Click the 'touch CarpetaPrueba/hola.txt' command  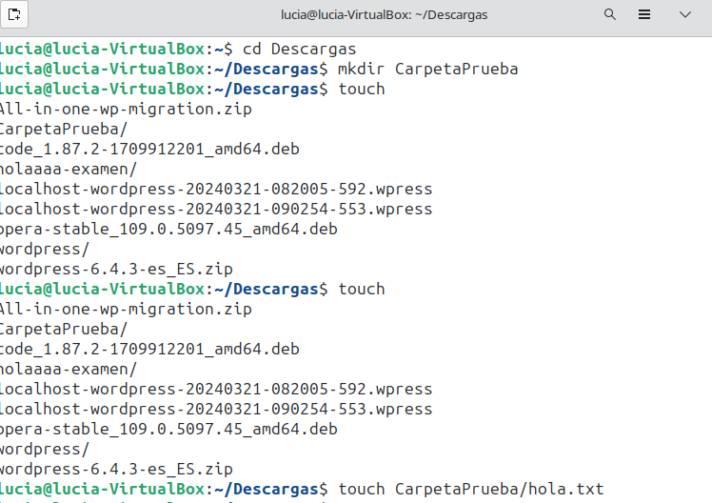pos(471,489)
